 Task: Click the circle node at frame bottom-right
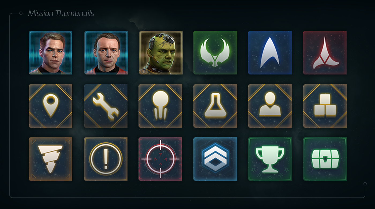(365, 184)
